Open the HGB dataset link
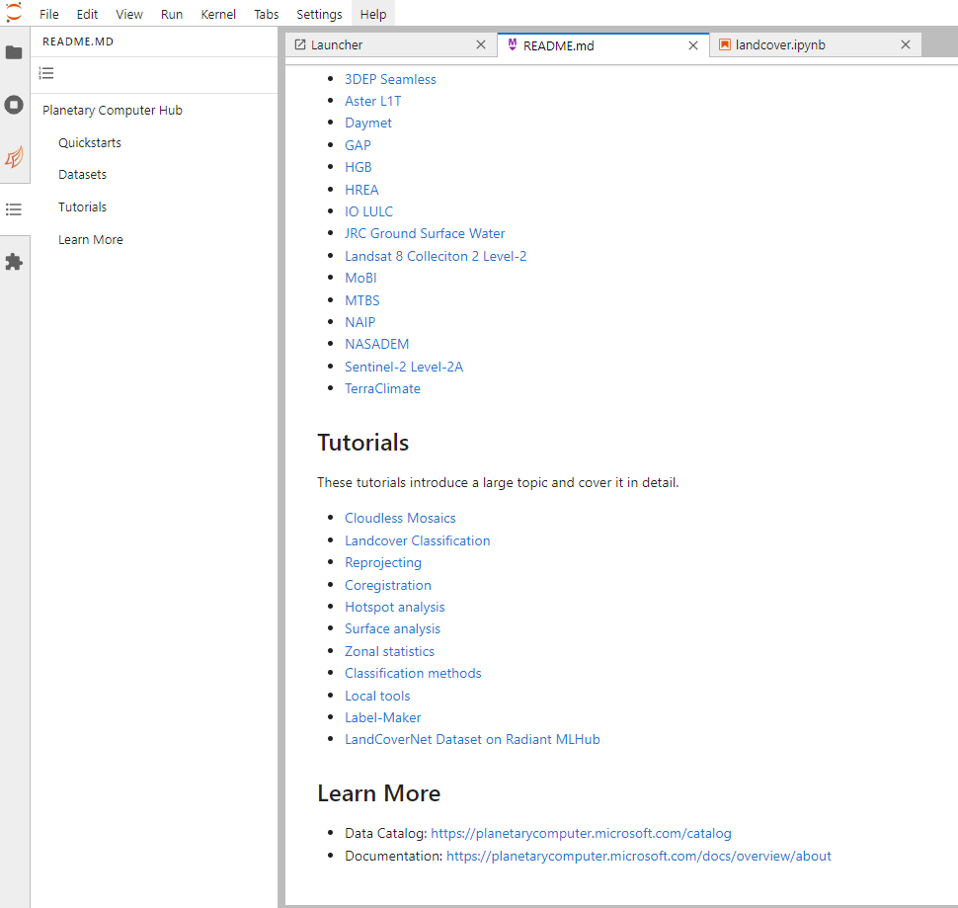958x908 pixels. tap(359, 167)
